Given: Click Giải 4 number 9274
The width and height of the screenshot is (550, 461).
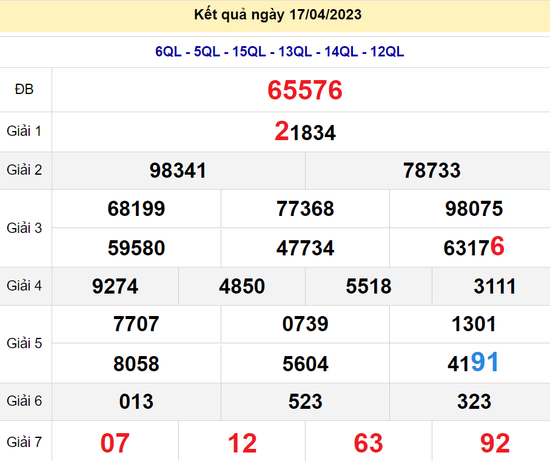Looking at the screenshot, I should tap(115, 286).
